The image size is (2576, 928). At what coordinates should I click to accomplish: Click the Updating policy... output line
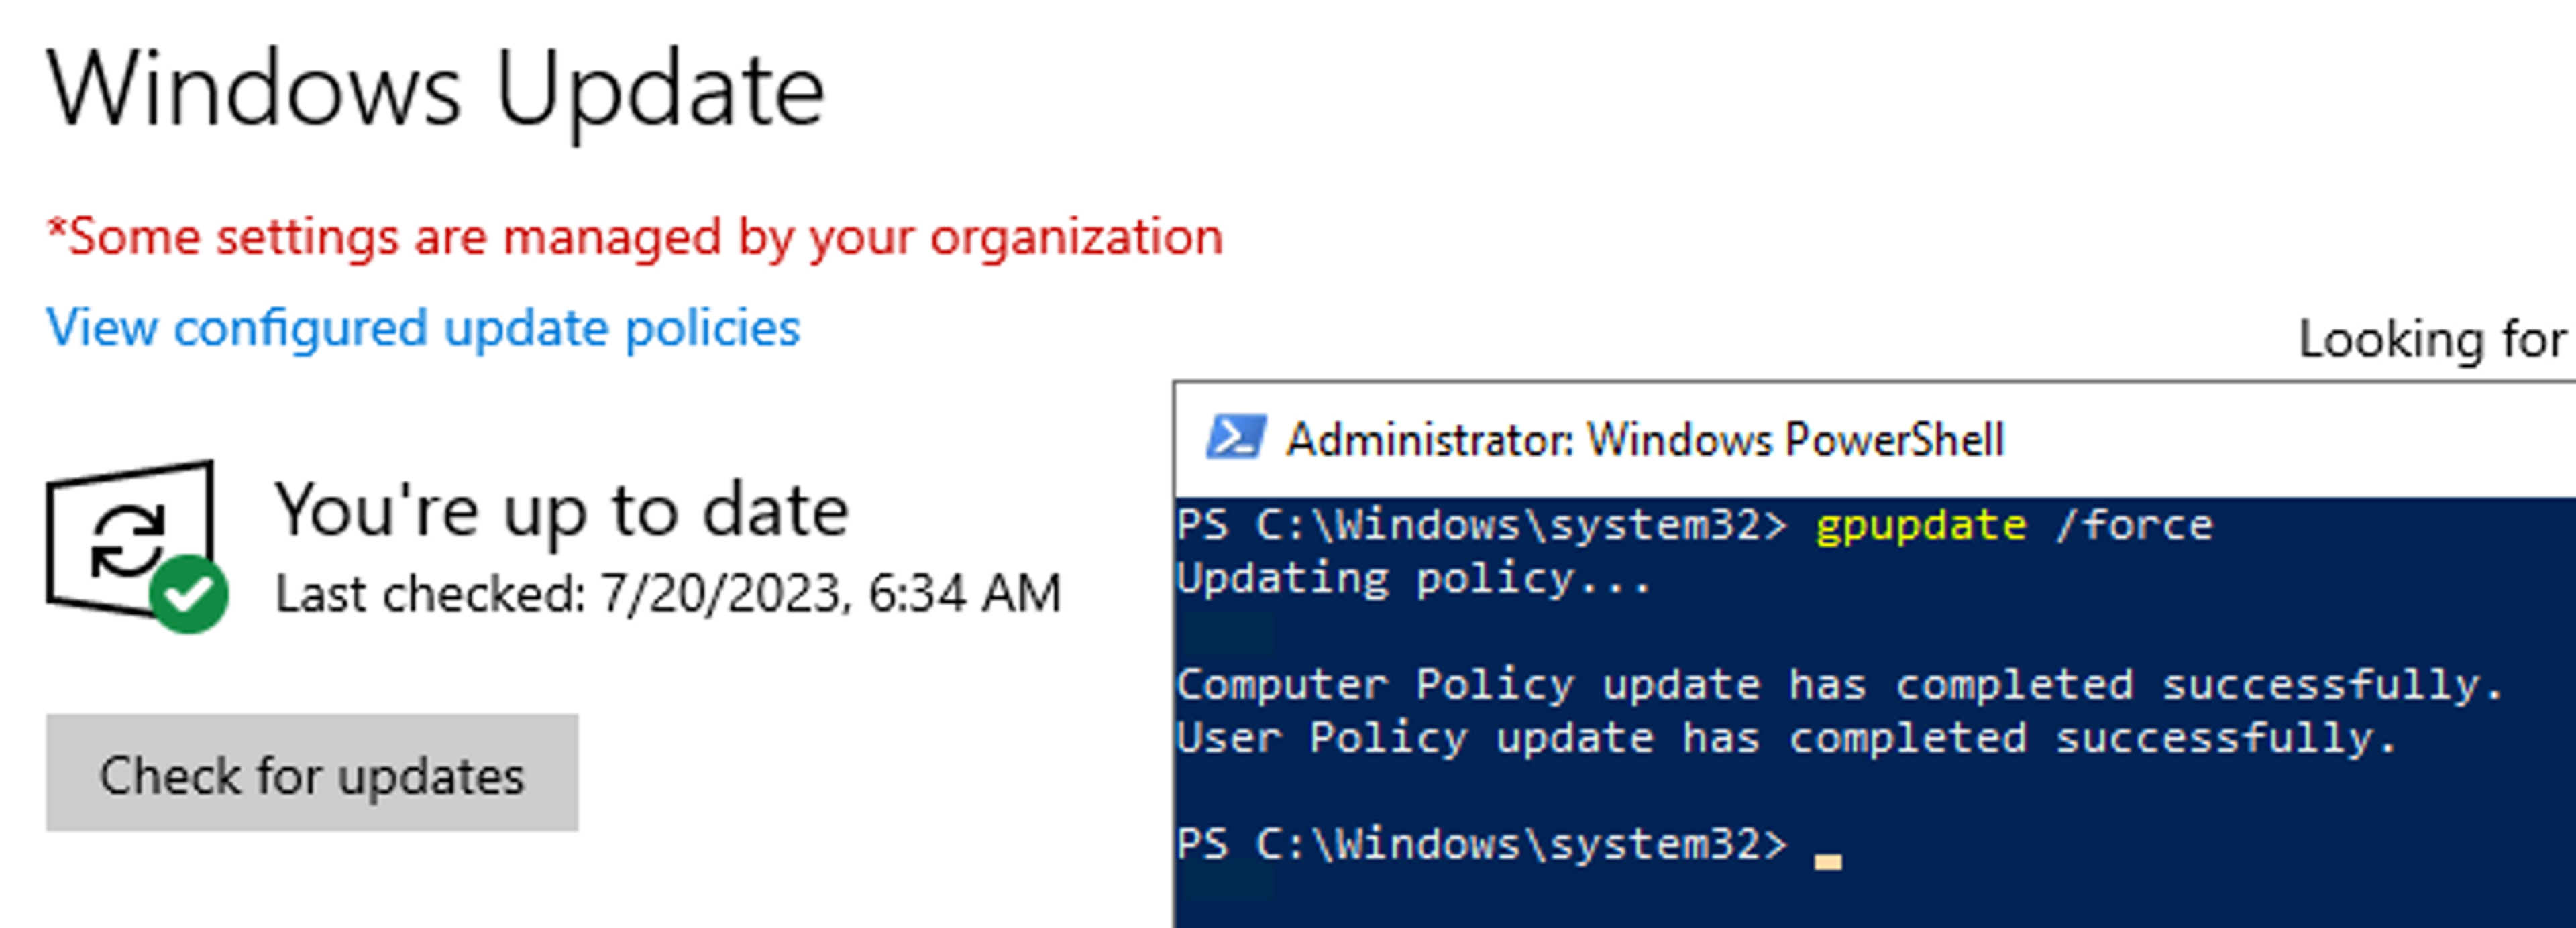[x=1412, y=579]
